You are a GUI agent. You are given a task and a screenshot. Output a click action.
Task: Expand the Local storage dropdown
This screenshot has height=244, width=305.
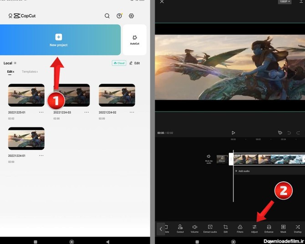[15, 63]
